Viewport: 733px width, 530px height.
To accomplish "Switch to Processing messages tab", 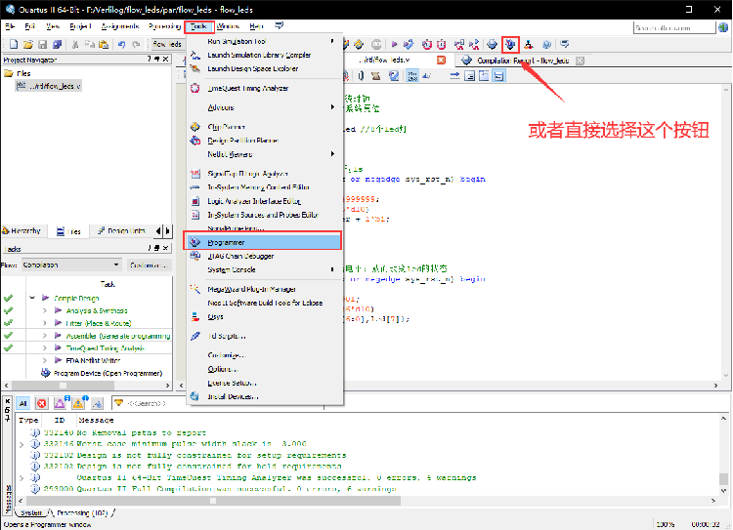I will tap(82, 512).
